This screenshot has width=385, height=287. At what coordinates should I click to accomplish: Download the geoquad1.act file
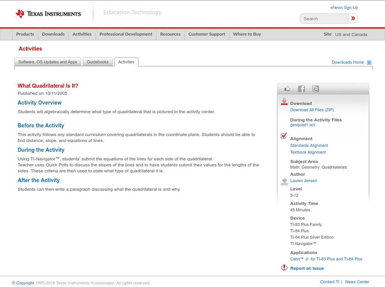pyautogui.click(x=303, y=125)
